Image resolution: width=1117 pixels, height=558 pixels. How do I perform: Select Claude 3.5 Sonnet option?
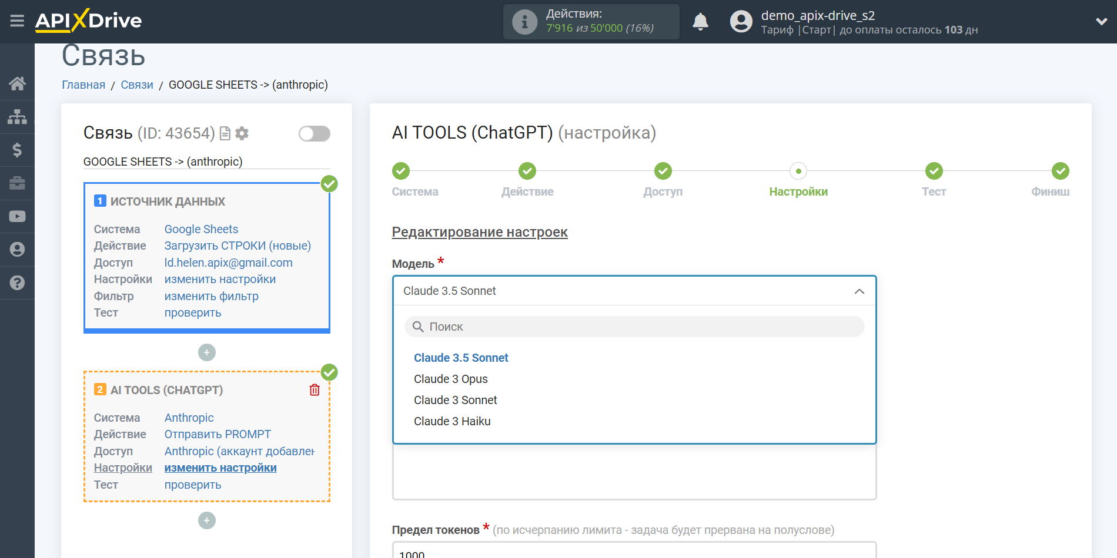[461, 358]
